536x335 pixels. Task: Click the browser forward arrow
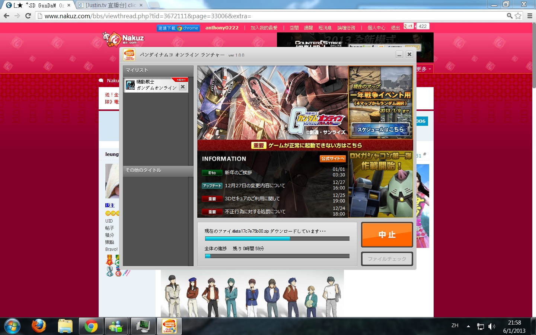point(17,16)
